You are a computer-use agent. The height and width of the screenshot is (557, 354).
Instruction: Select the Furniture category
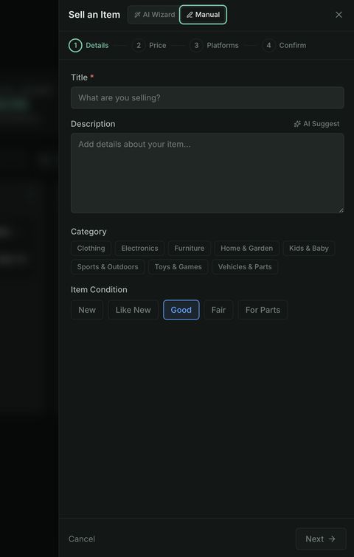click(190, 249)
